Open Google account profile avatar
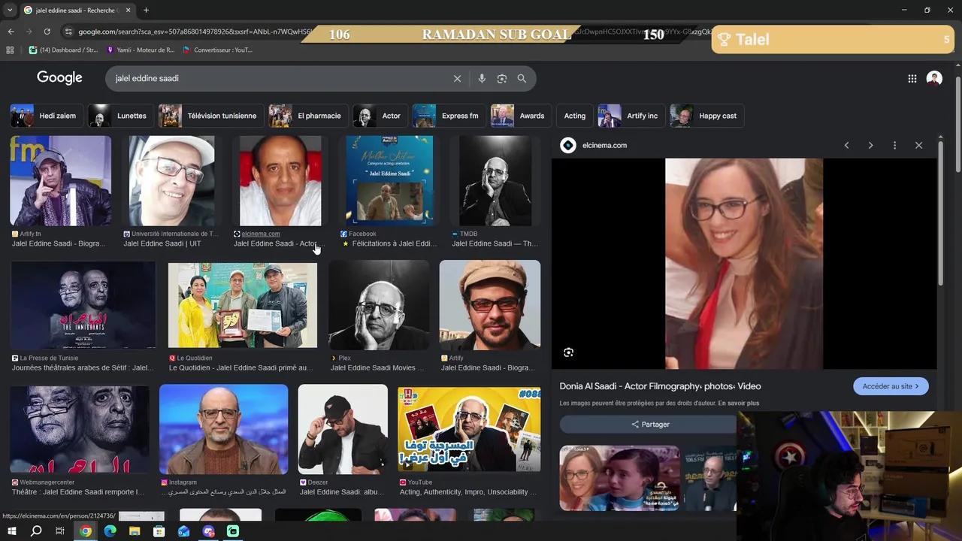The height and width of the screenshot is (541, 962). [x=934, y=78]
